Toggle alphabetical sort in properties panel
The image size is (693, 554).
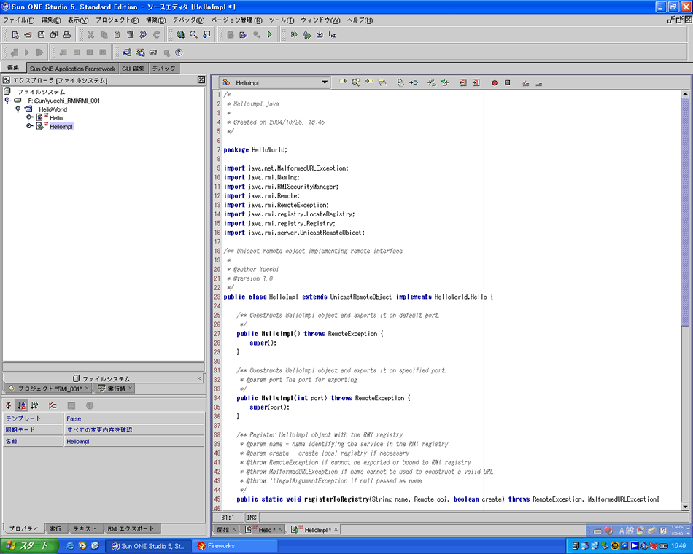22,405
